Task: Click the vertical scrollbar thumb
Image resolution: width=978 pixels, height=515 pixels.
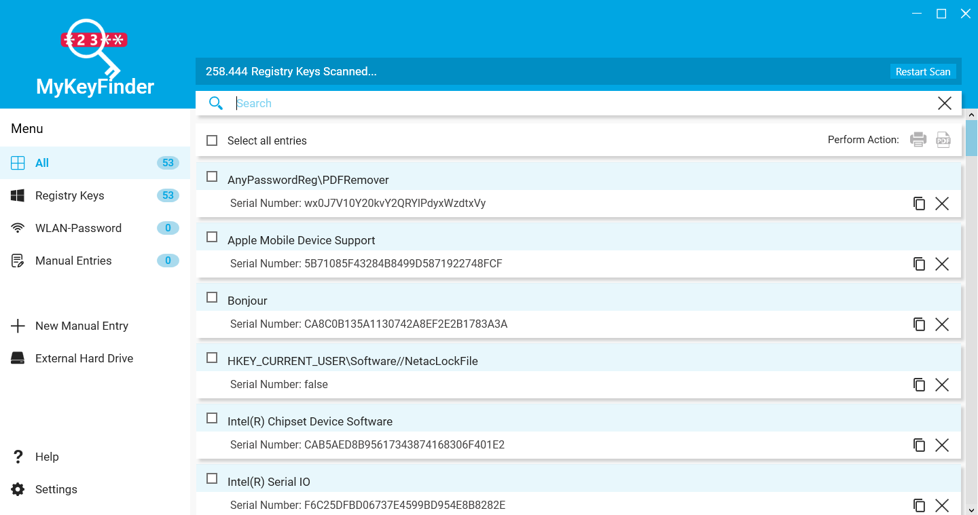Action: click(972, 138)
